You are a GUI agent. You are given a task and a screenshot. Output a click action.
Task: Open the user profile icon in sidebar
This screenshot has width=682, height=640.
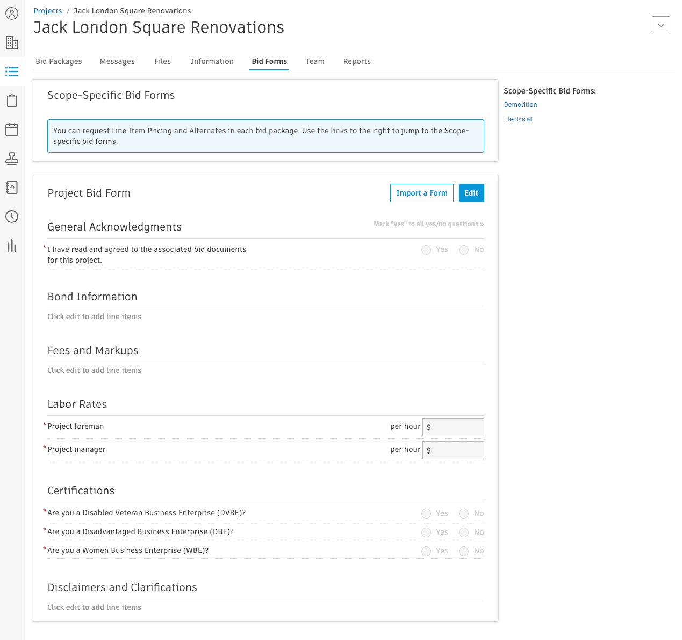pos(12,13)
